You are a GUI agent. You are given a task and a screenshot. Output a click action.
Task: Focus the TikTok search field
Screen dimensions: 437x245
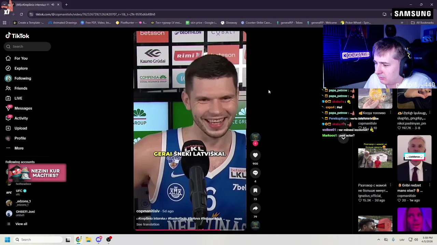coord(28,47)
